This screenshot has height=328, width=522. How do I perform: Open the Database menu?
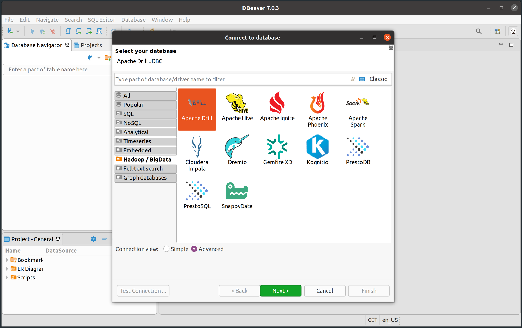[x=133, y=19]
